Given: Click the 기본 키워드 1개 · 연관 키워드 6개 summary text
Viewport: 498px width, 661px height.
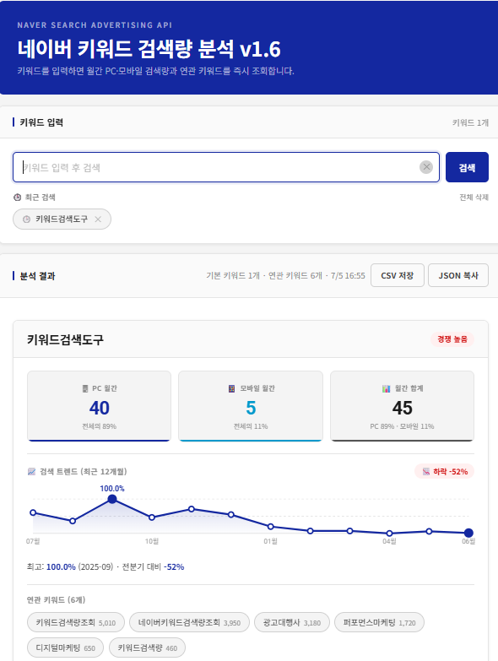Looking at the screenshot, I should pos(264,276).
